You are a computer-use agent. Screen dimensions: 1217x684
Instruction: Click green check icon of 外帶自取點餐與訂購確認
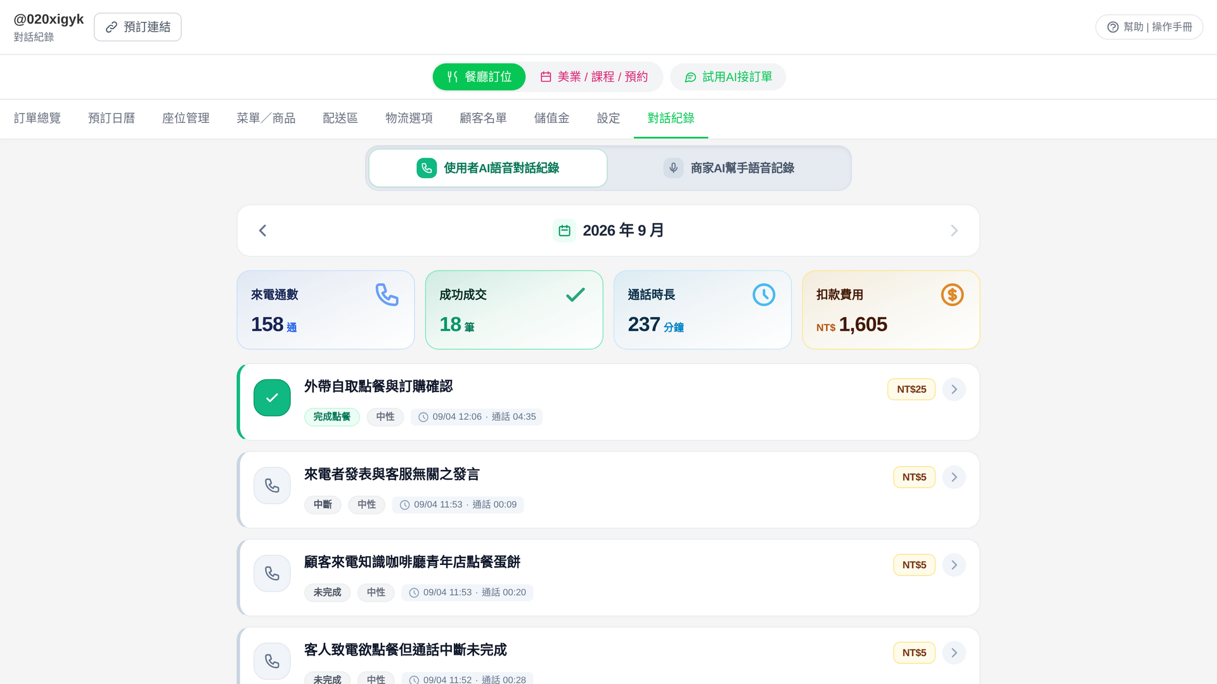(x=272, y=398)
